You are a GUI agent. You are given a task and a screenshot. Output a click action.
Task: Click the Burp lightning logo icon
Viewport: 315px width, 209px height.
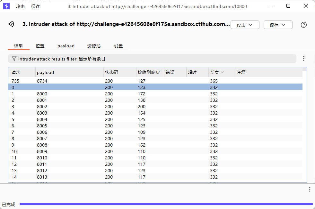pos(6,6)
